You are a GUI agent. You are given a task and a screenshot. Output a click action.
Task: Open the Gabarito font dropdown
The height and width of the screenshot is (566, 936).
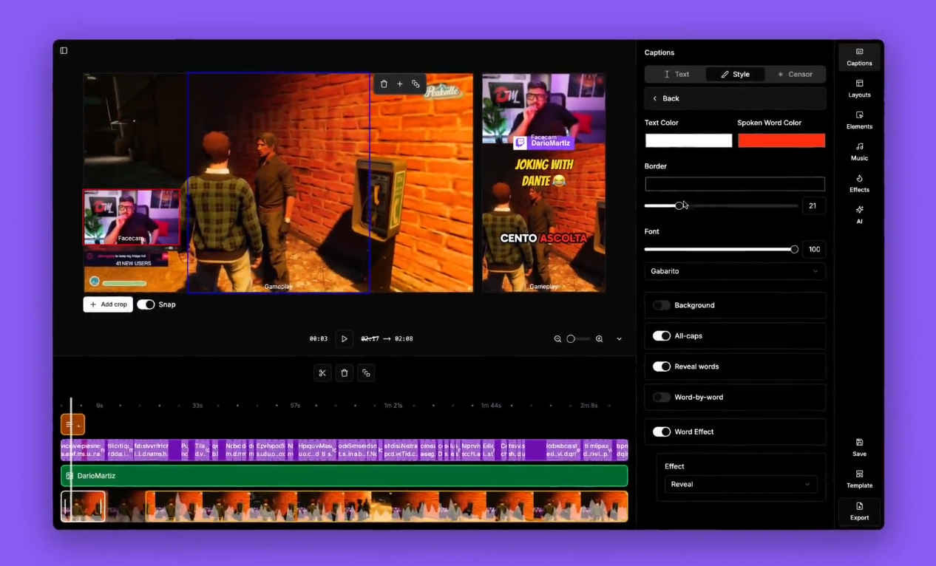734,271
